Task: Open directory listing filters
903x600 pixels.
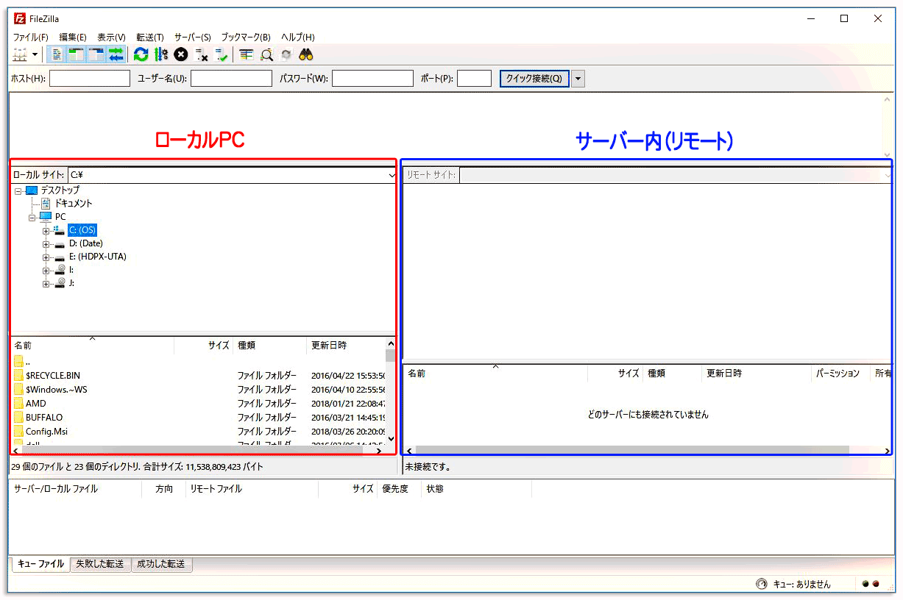Action: click(245, 54)
